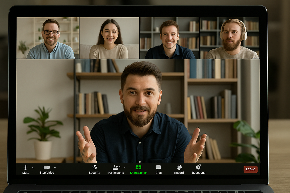
Task: Expand video options arrow next to Stop Video
Action: (x=55, y=167)
